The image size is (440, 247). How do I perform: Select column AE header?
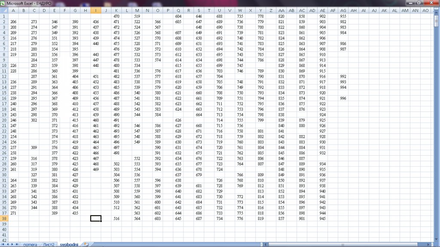coord(322,10)
